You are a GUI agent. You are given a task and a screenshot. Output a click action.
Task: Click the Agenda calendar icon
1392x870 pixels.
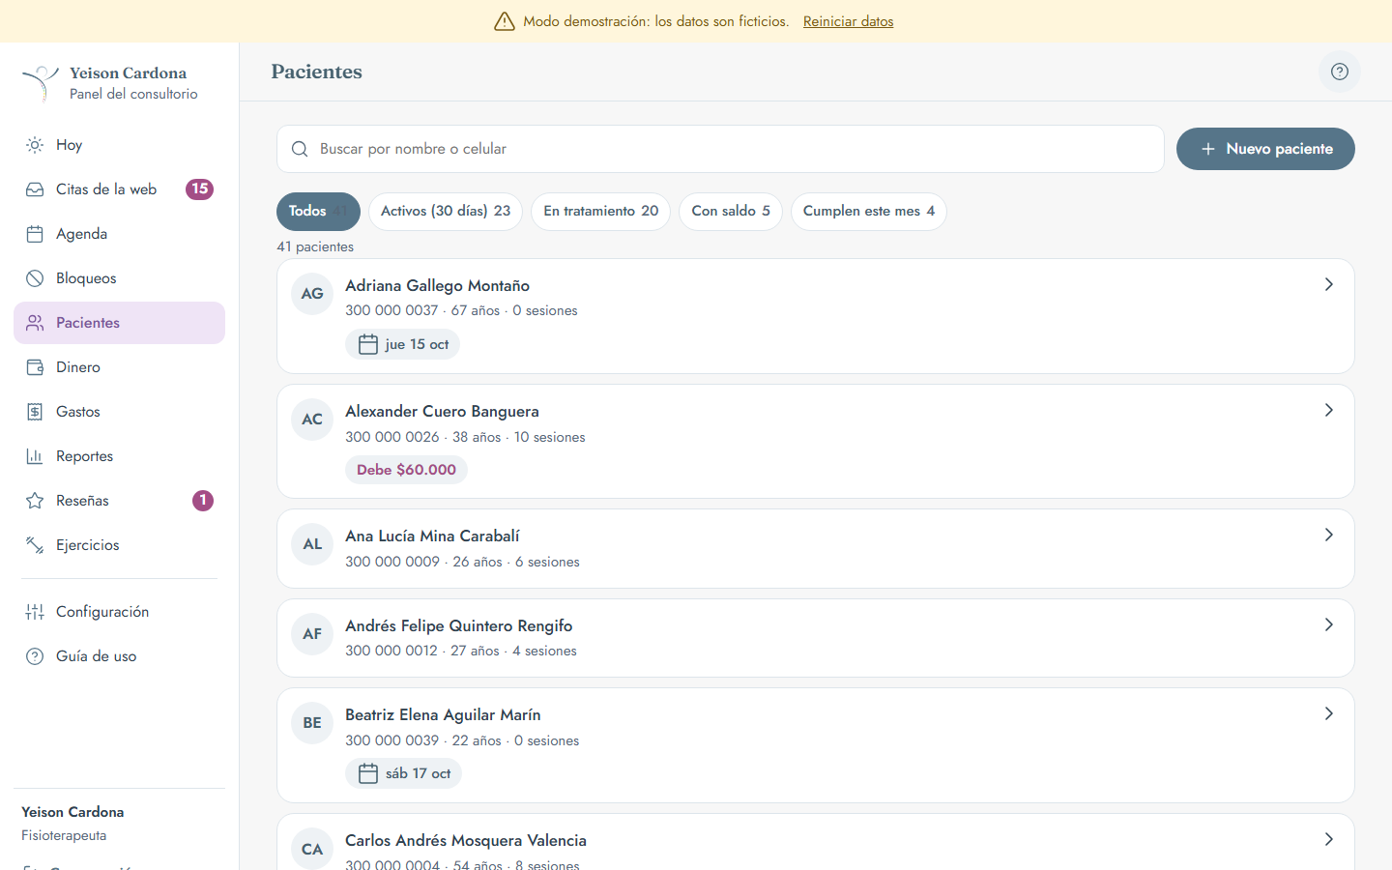(x=35, y=234)
